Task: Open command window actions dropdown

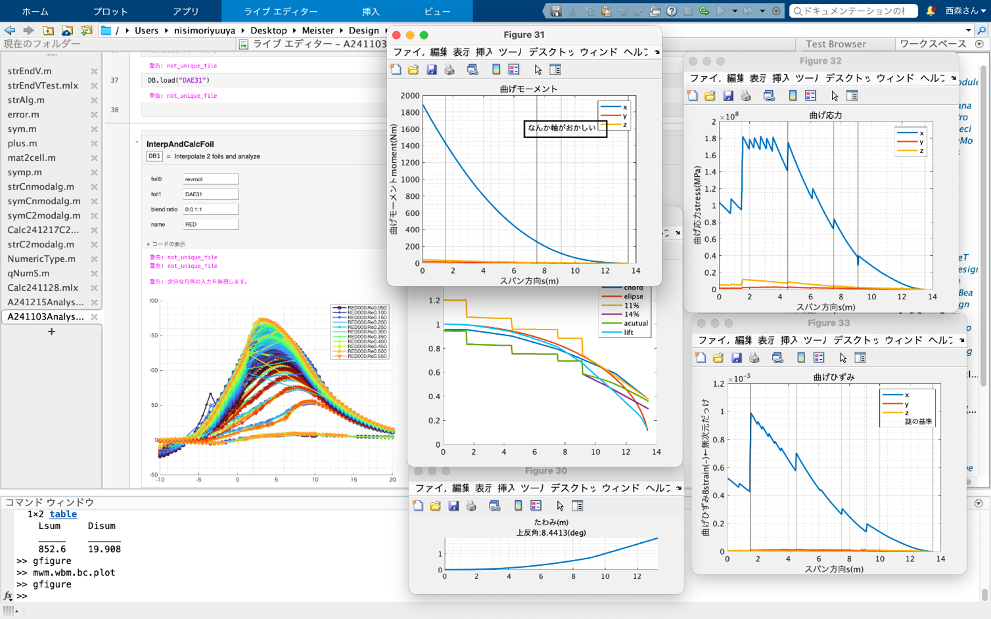Action: pyautogui.click(x=979, y=503)
